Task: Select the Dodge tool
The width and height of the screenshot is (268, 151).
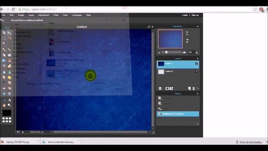Action: tap(4, 83)
